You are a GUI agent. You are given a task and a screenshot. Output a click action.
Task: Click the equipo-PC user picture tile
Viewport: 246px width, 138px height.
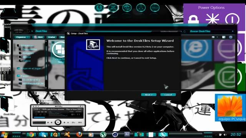pos(230,107)
